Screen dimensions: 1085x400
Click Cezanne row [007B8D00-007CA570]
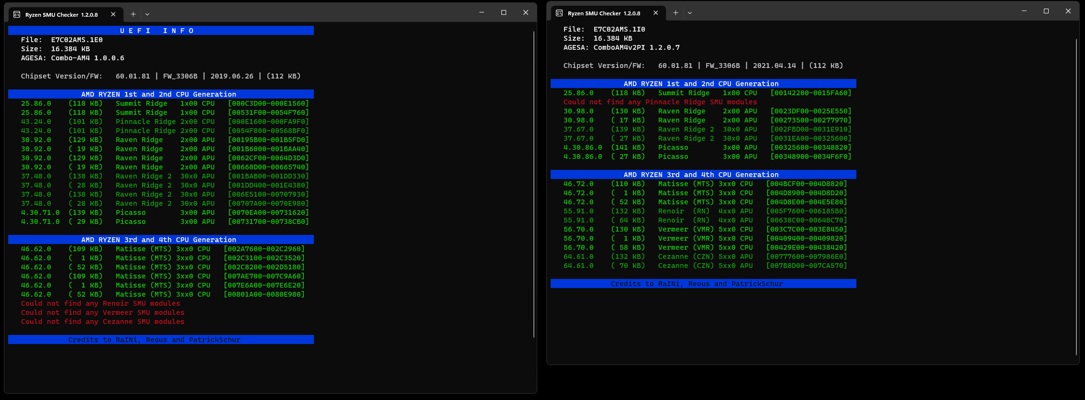[x=705, y=266]
